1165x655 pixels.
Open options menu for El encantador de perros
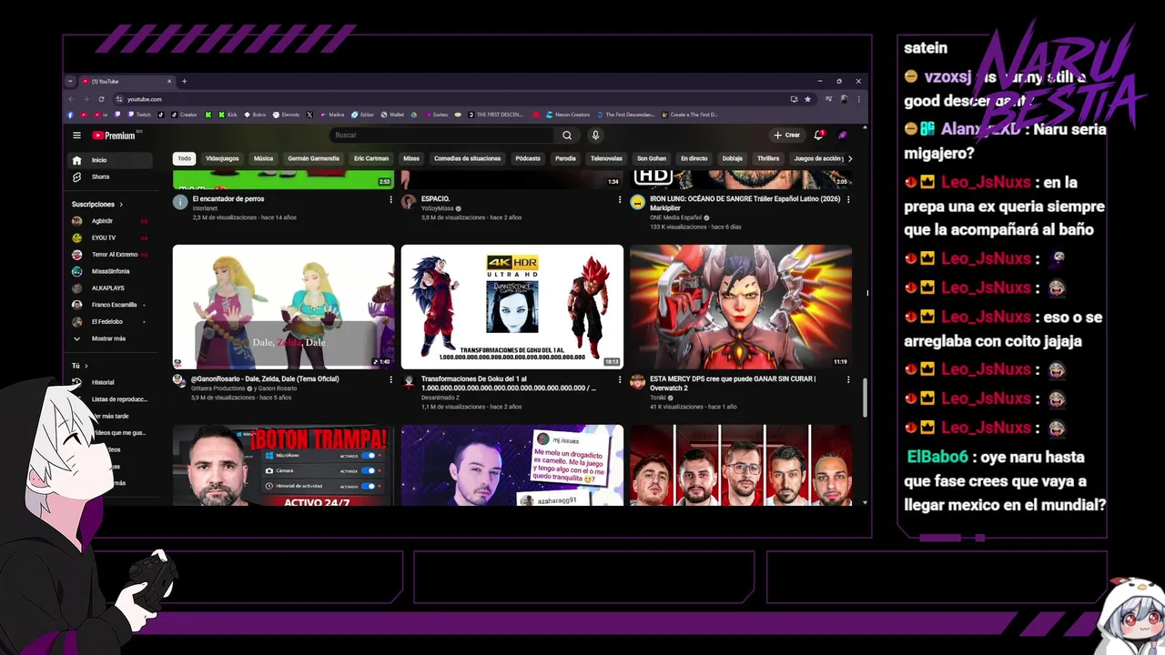[x=391, y=199]
